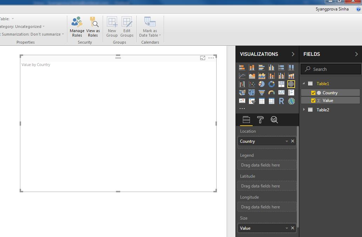Click the Edit Groups button
Viewport: 362px width, 237px height.
[x=127, y=27]
